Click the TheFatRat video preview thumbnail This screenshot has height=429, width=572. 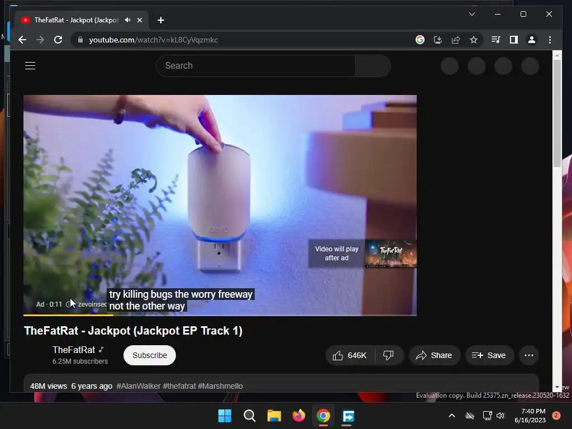point(390,254)
